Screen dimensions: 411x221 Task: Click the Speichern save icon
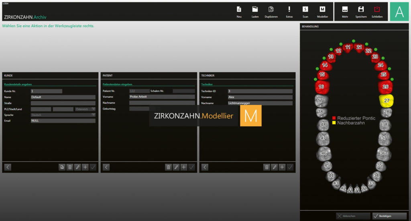361,9
